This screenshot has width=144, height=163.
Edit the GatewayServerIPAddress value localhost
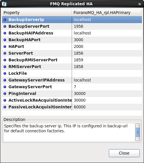tap(107, 80)
